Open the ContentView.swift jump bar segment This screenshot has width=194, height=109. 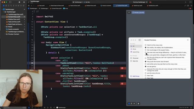(x=56, y=8)
